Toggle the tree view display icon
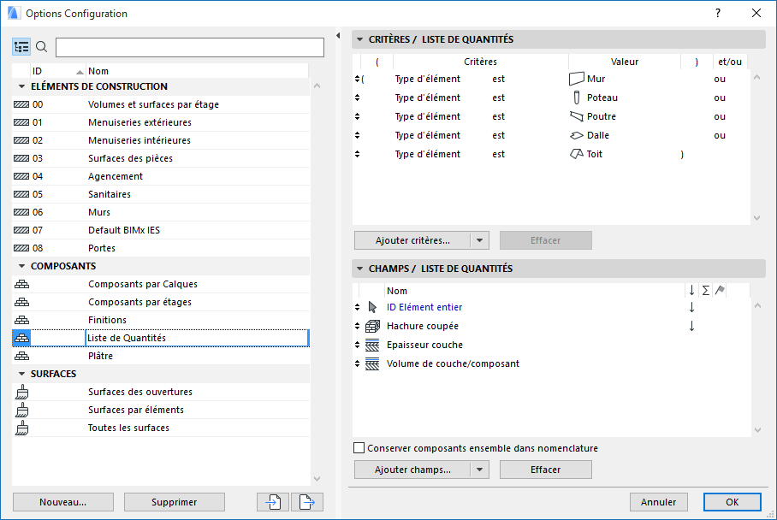Viewport: 777px width, 520px height. click(x=21, y=47)
